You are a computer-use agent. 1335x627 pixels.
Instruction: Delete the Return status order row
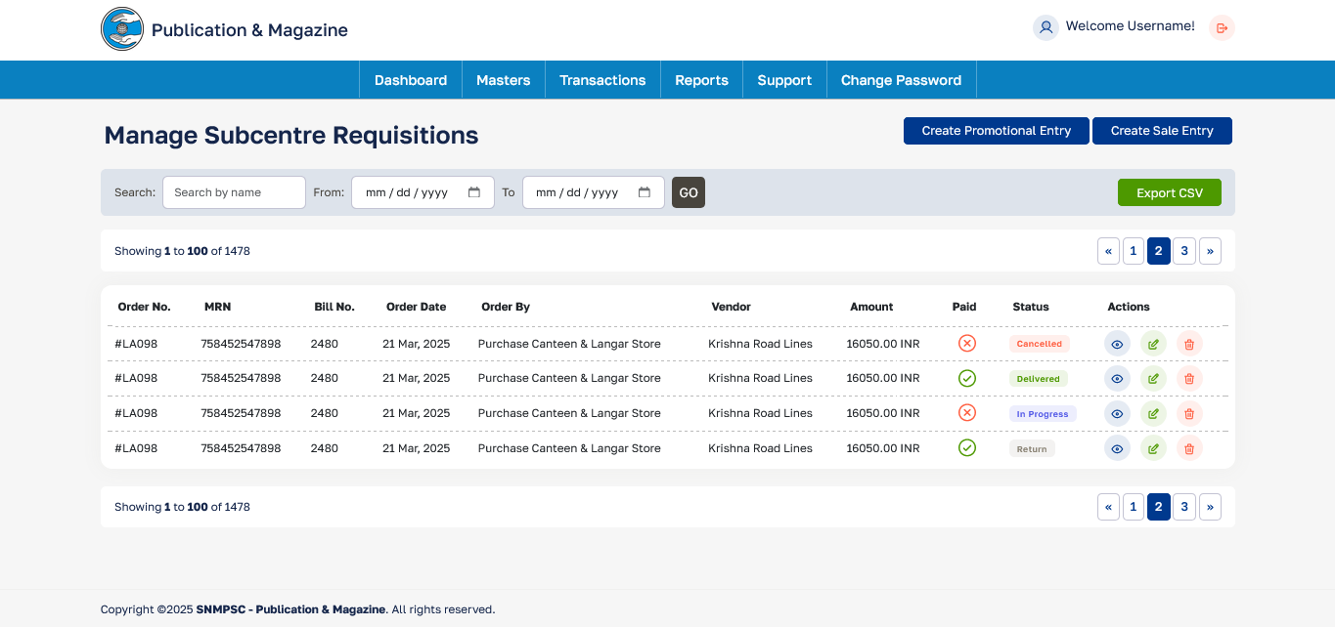1189,449
